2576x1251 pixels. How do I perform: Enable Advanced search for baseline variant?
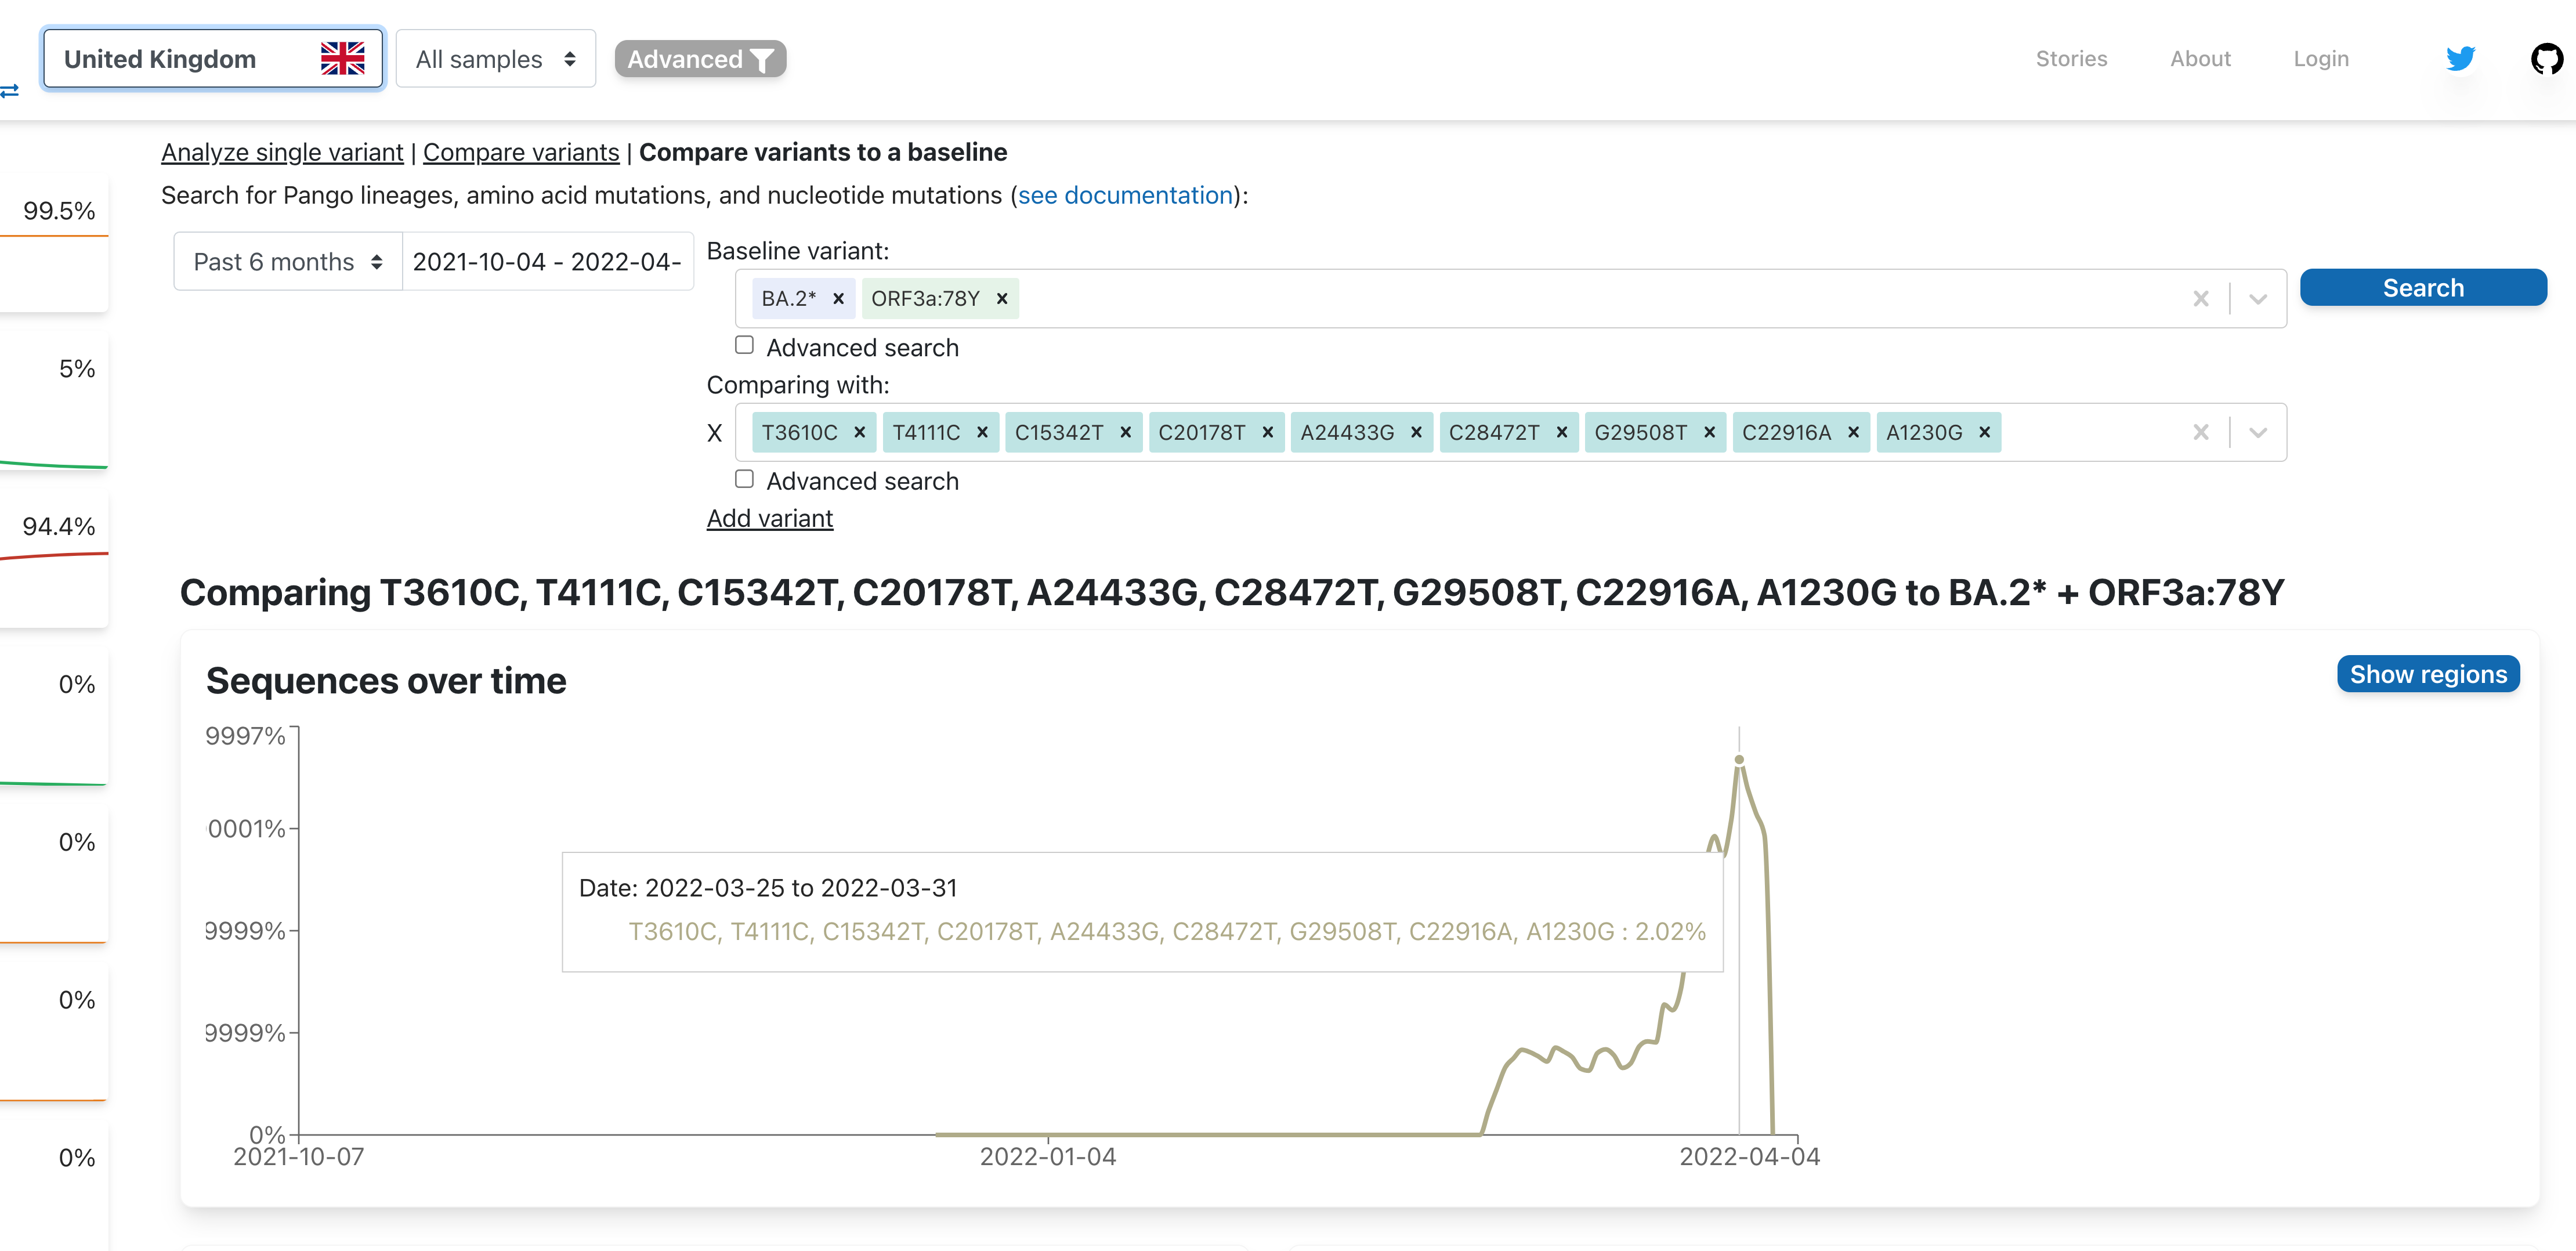(744, 346)
